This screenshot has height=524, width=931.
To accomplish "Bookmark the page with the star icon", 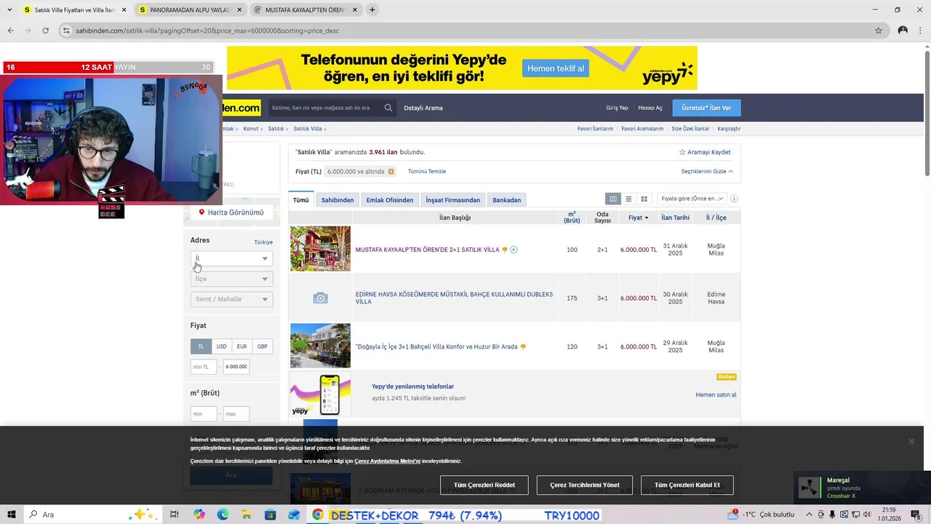I will tap(879, 31).
